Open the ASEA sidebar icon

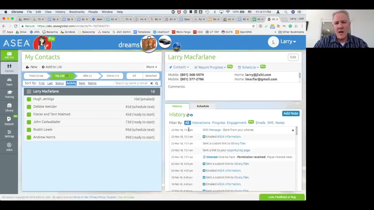(9, 147)
